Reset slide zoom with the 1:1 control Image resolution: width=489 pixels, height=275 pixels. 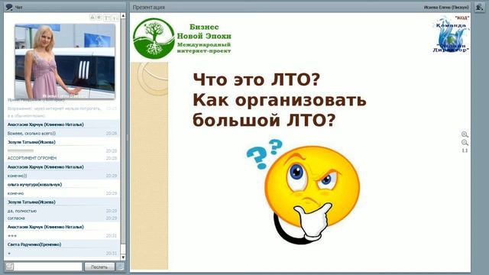coord(465,150)
